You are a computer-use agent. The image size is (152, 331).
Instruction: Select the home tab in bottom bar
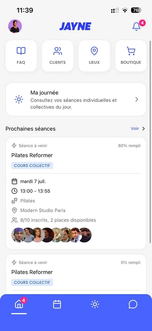coord(19,304)
